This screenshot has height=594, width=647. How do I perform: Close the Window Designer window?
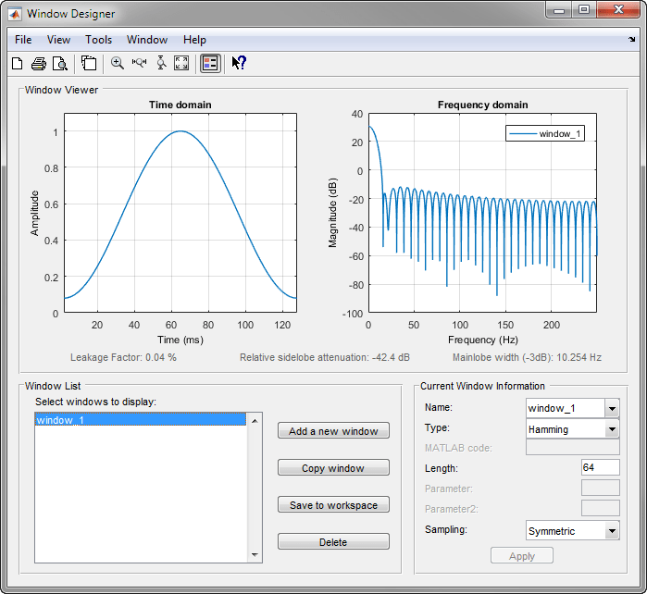pyautogui.click(x=618, y=10)
